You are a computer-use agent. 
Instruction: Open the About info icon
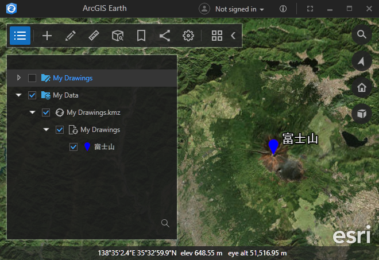[283, 9]
